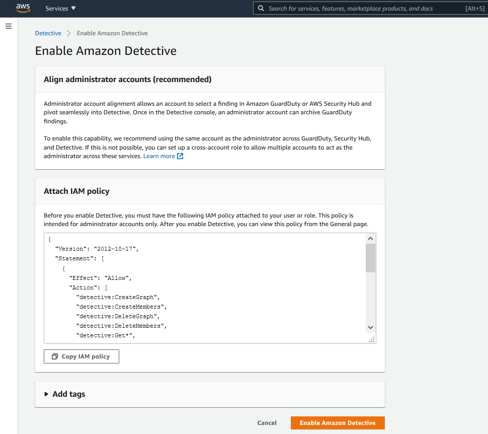Click the policy scrollbar thumb
The height and width of the screenshot is (434, 488).
click(370, 258)
